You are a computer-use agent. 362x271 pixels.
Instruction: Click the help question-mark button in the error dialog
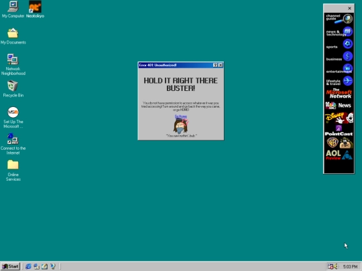[215, 65]
